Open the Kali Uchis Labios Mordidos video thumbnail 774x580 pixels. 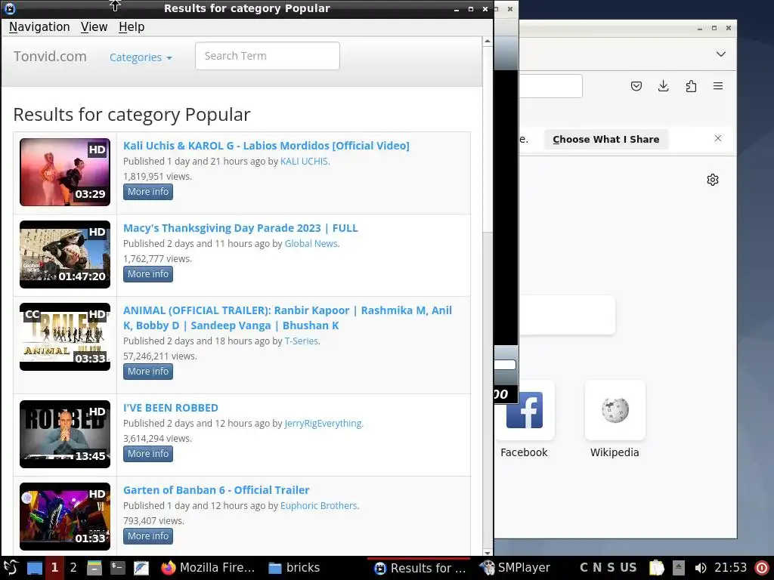click(x=65, y=172)
